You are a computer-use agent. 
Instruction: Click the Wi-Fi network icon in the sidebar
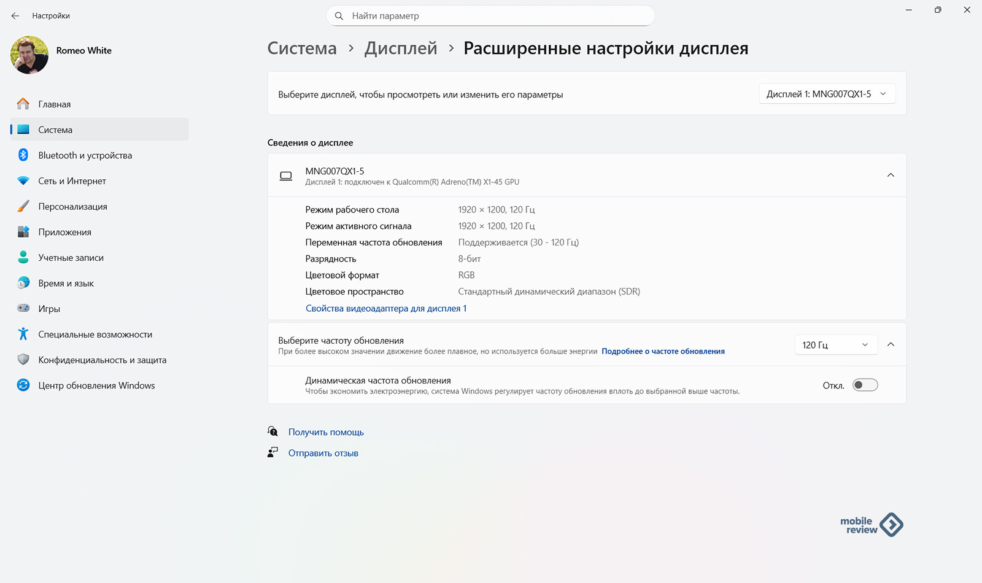(x=23, y=181)
